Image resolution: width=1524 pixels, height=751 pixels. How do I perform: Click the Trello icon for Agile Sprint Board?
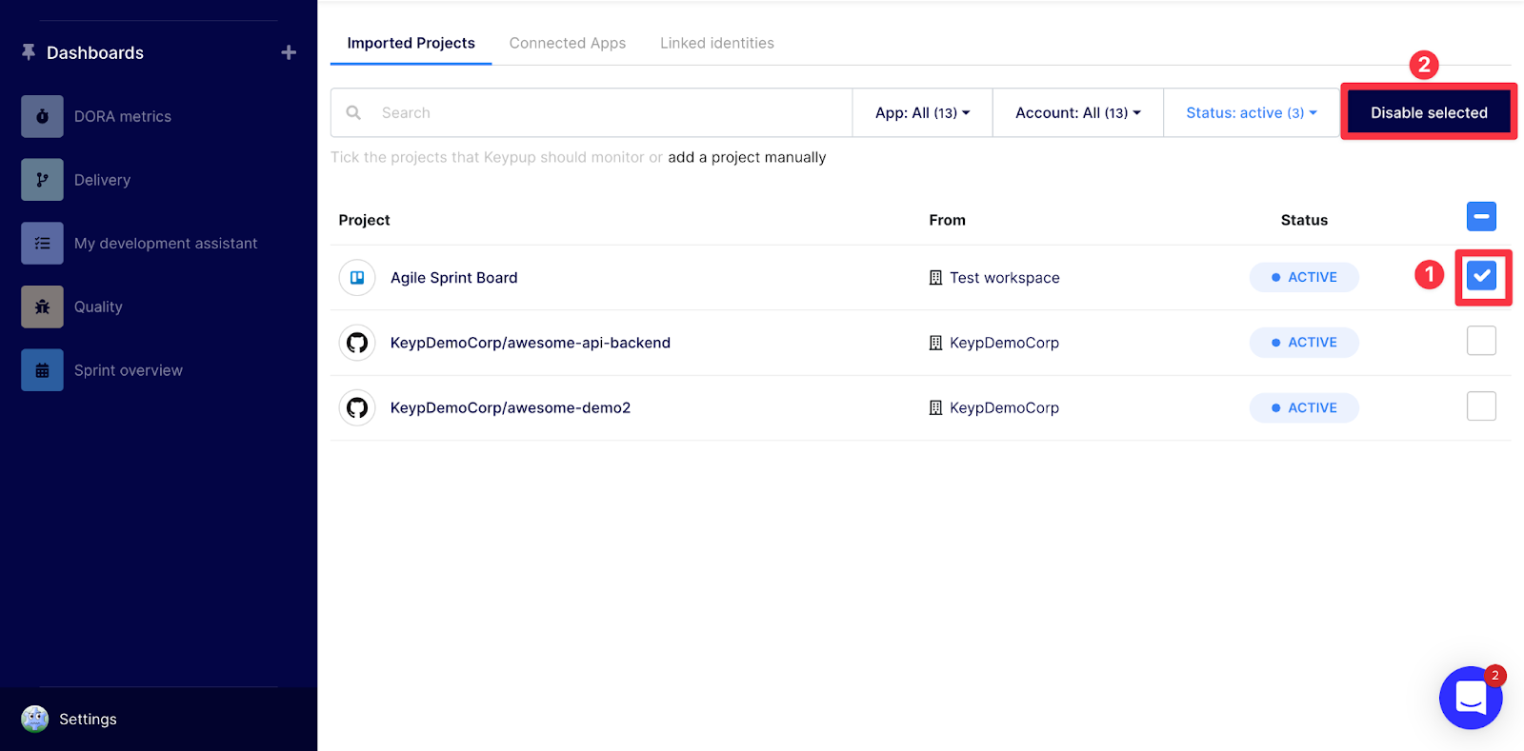pos(357,278)
